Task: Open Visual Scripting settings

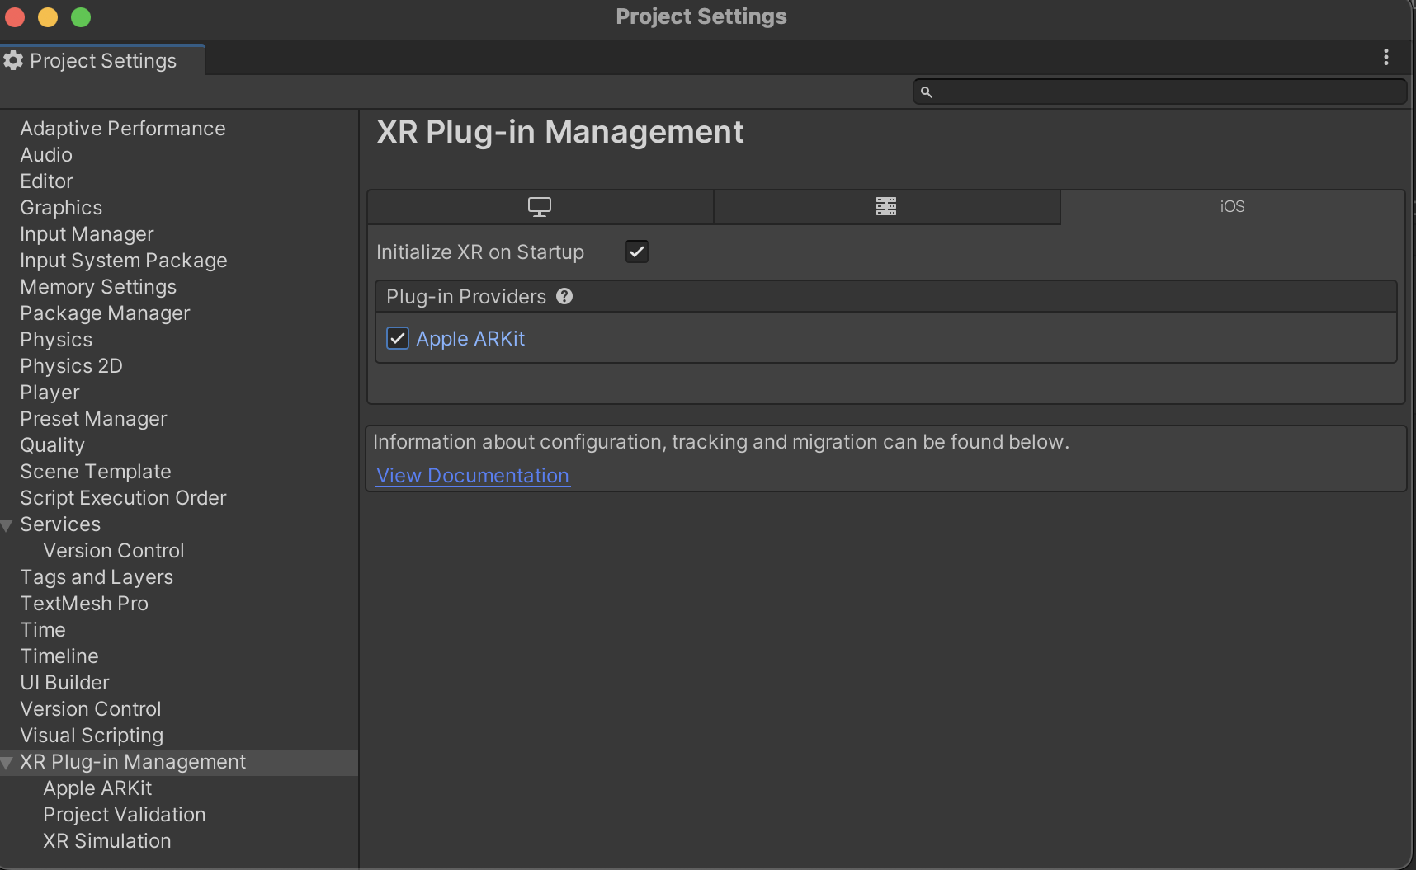Action: point(92,736)
